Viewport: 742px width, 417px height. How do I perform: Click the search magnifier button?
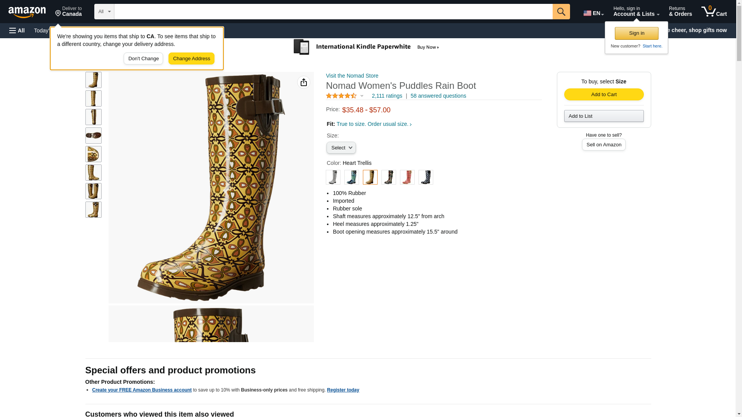561,12
